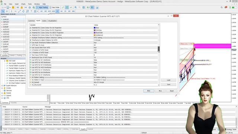Expand the Market tree node
The height and width of the screenshot is (134, 238).
coord(2,93)
